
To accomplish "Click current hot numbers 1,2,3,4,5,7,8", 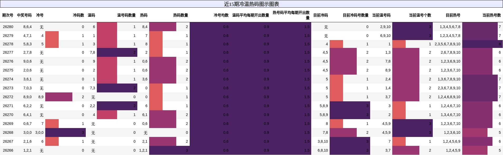I will [x=450, y=36].
